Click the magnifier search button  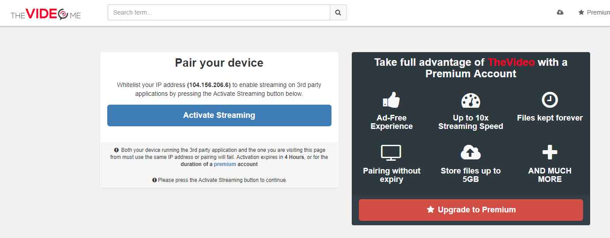pos(338,12)
